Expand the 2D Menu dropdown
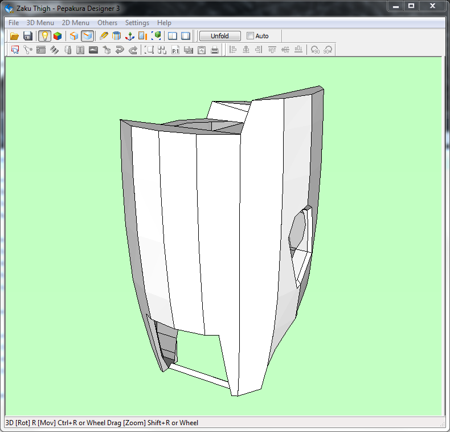 tap(75, 23)
